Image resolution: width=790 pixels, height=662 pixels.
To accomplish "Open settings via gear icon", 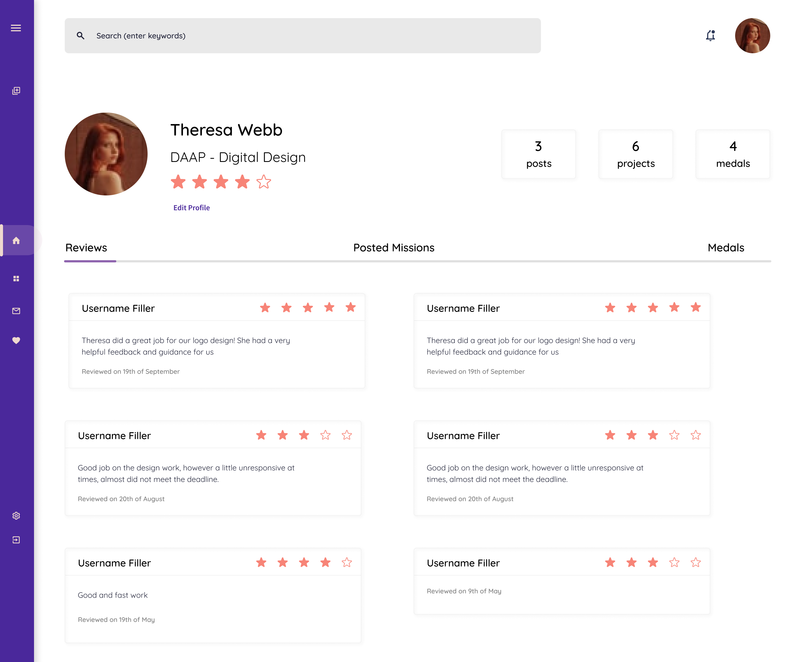I will 16,516.
